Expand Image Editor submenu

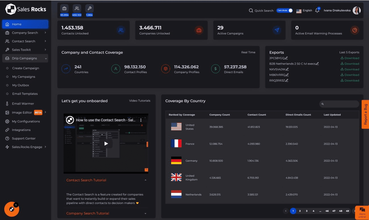[x=45, y=112]
